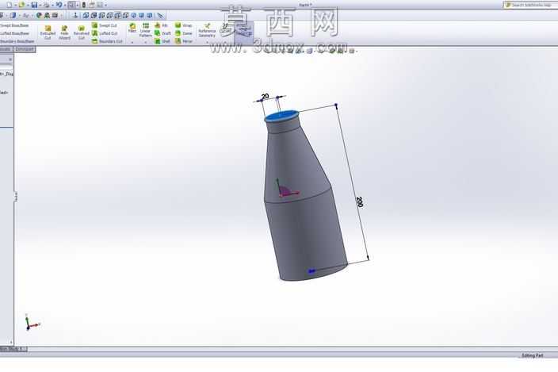Click the Mirror feature

point(184,41)
